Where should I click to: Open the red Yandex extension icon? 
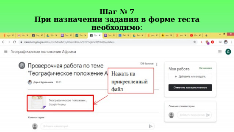201,42
